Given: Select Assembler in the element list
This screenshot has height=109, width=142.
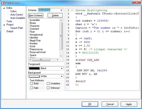Looking at the screenshot, I should tap(35, 20).
